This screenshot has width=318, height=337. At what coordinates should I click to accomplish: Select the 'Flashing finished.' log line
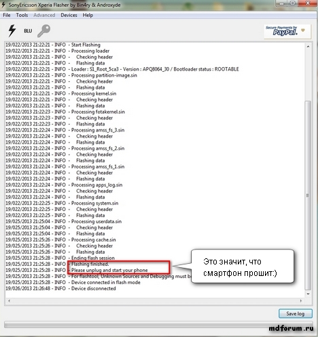[x=57, y=264]
